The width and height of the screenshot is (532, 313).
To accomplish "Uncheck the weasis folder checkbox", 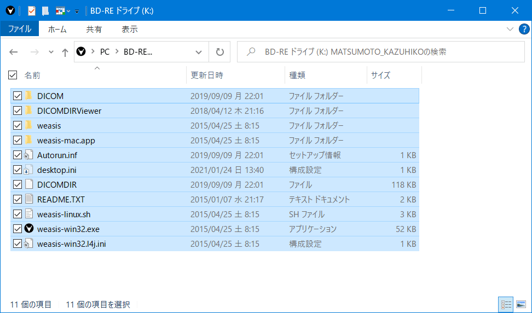I will point(18,125).
